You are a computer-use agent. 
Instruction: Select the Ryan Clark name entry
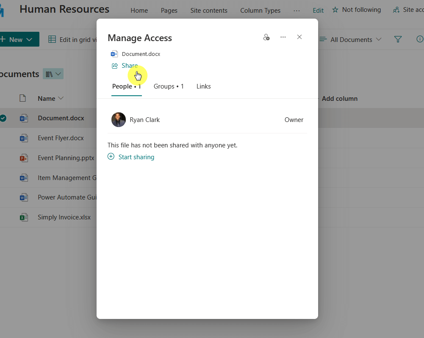click(145, 120)
